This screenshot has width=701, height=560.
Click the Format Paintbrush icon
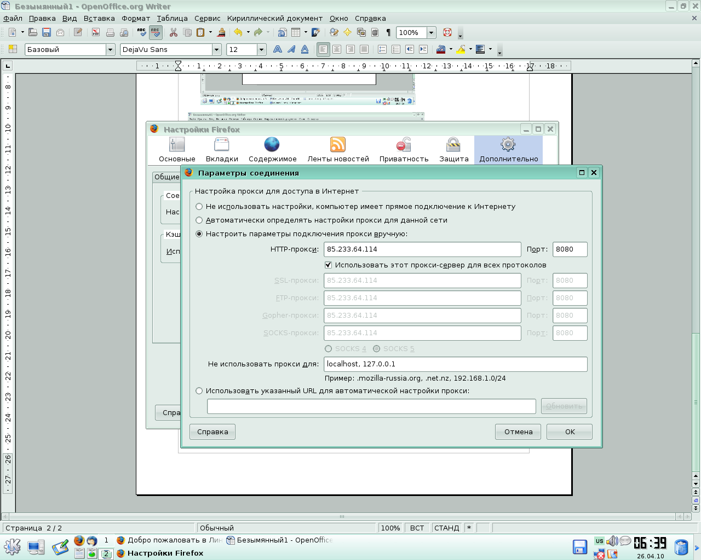pyautogui.click(x=221, y=33)
